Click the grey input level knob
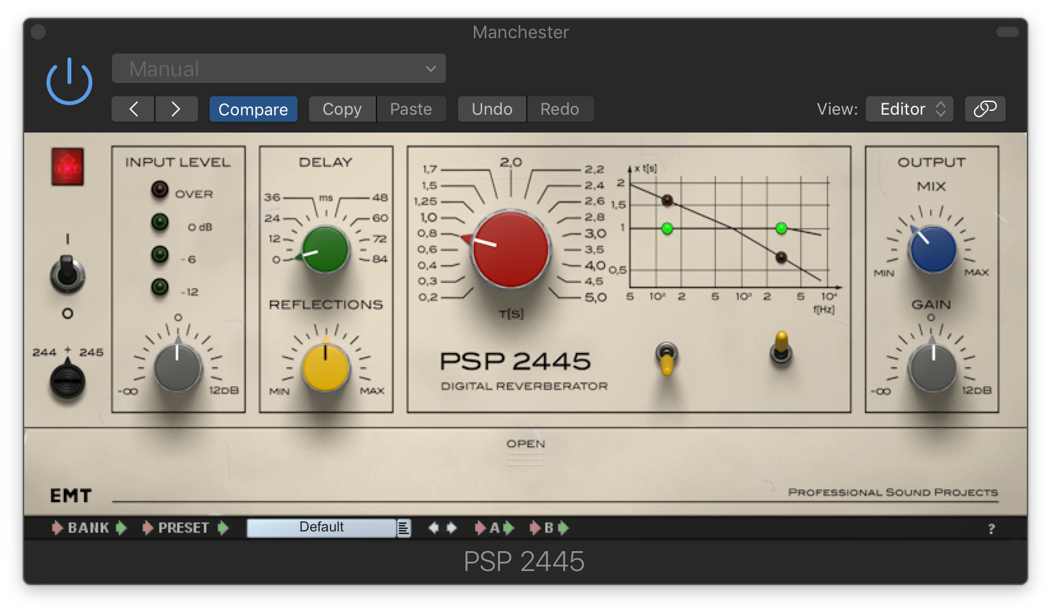The image size is (1051, 613). 178,368
